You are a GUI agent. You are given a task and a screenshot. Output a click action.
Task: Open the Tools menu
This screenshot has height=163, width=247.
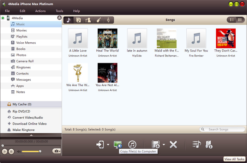(x=59, y=11)
